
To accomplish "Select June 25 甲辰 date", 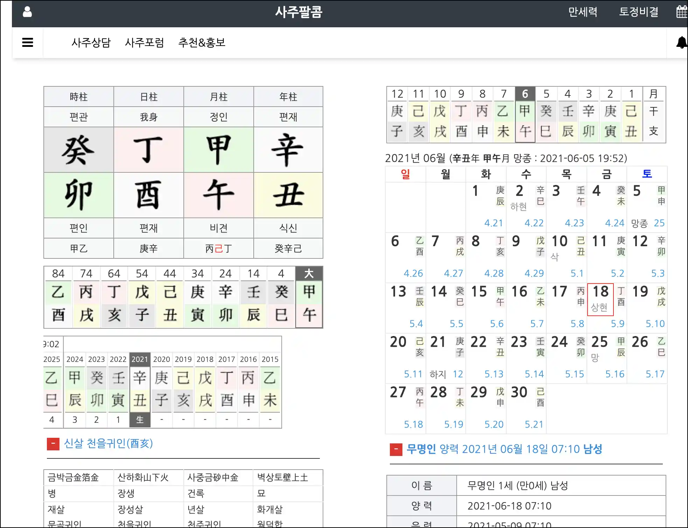I will coord(607,358).
